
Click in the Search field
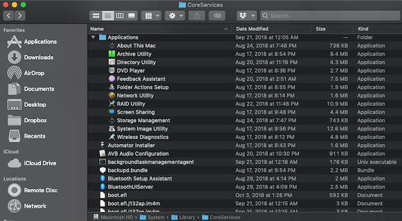click(x=330, y=16)
